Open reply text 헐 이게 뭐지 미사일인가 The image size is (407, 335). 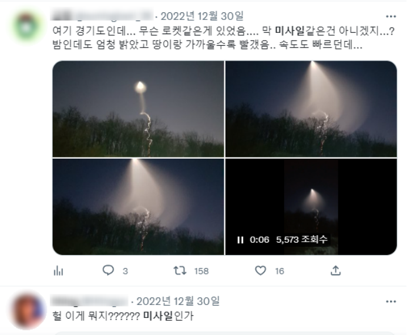[123, 316]
